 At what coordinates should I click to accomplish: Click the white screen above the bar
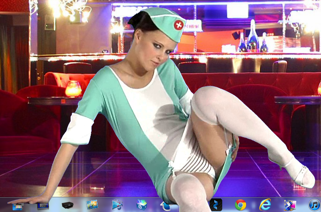pos(237,11)
